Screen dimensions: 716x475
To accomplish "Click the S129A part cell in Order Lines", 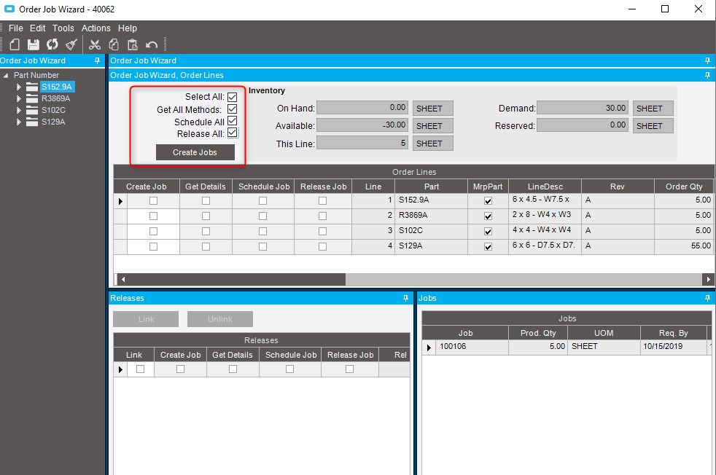I will pyautogui.click(x=431, y=246).
